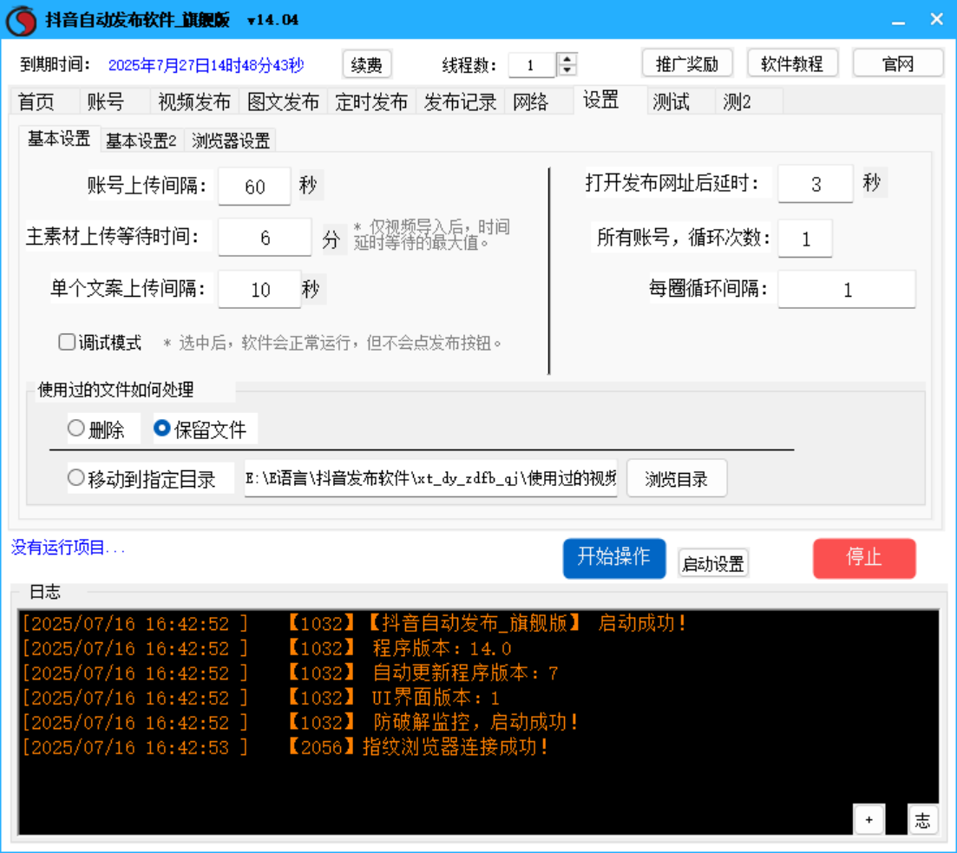Click the 志 button in log panel
The height and width of the screenshot is (853, 957).
922,819
